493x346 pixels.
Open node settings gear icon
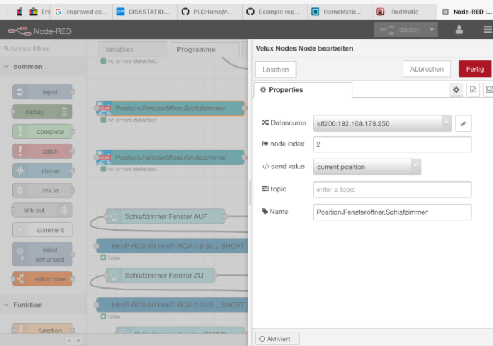[x=457, y=90]
